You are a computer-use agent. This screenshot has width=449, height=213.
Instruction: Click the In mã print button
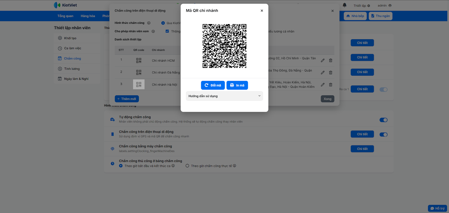(237, 85)
